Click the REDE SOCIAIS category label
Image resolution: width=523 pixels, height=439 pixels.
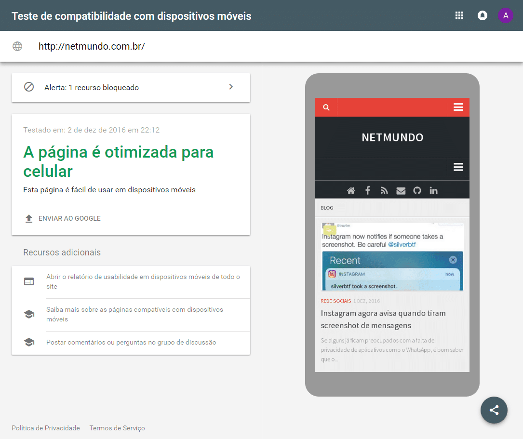(x=335, y=301)
